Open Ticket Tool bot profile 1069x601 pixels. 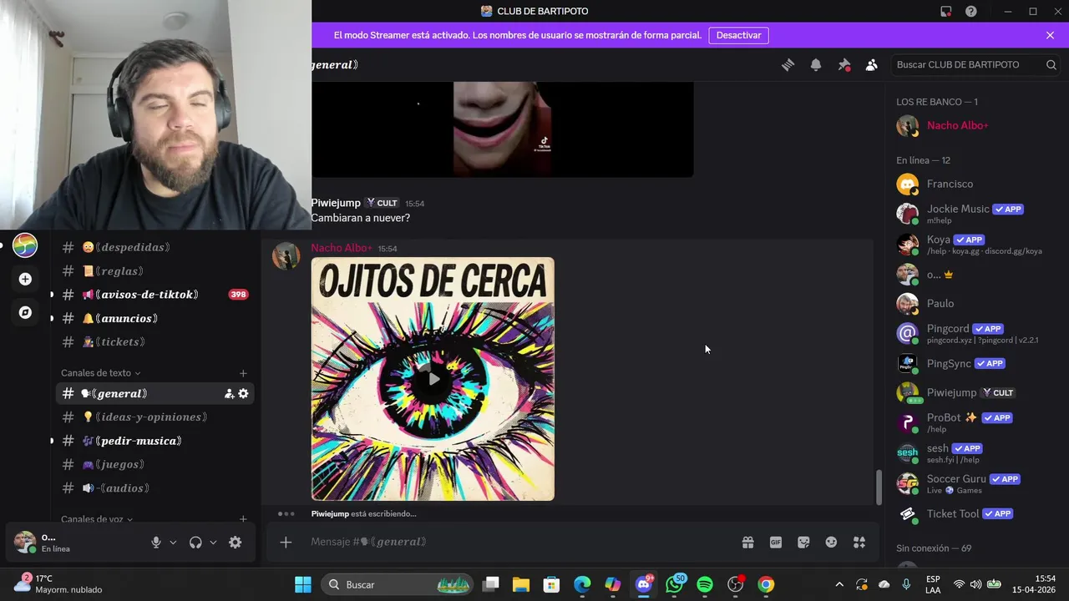coord(975,514)
